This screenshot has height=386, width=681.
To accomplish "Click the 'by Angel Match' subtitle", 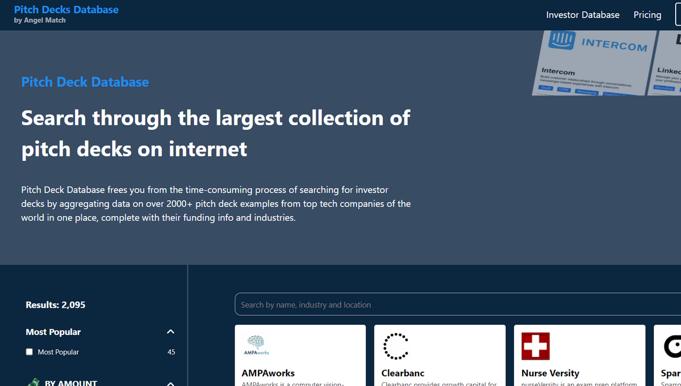I will [x=40, y=20].
